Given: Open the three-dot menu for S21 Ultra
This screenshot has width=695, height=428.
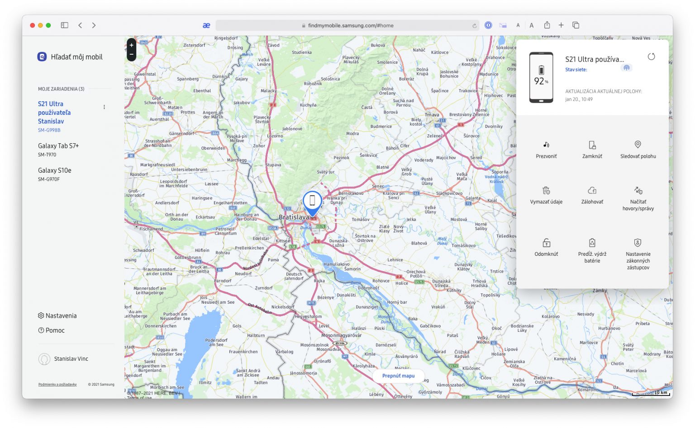Looking at the screenshot, I should (x=104, y=107).
